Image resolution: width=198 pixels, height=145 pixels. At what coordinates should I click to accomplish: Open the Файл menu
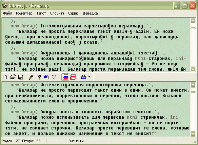tap(7, 13)
